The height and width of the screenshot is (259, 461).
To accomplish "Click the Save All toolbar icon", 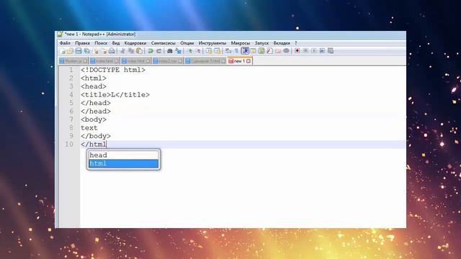I will pos(86,51).
